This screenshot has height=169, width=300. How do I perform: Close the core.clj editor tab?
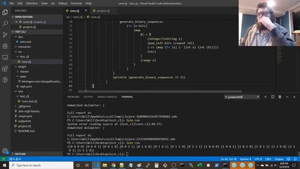click(86, 10)
